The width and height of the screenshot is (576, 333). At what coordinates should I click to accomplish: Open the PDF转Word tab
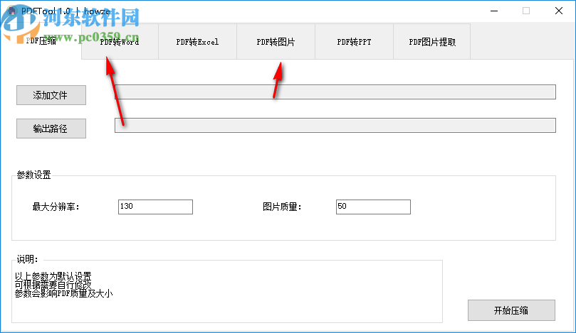[x=120, y=42]
